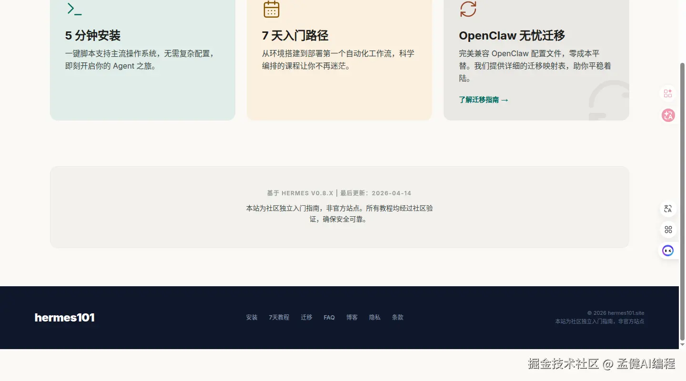Open the pink sparkle grid widget on the right edge
Screen dimensions: 686x381
pyautogui.click(x=667, y=93)
